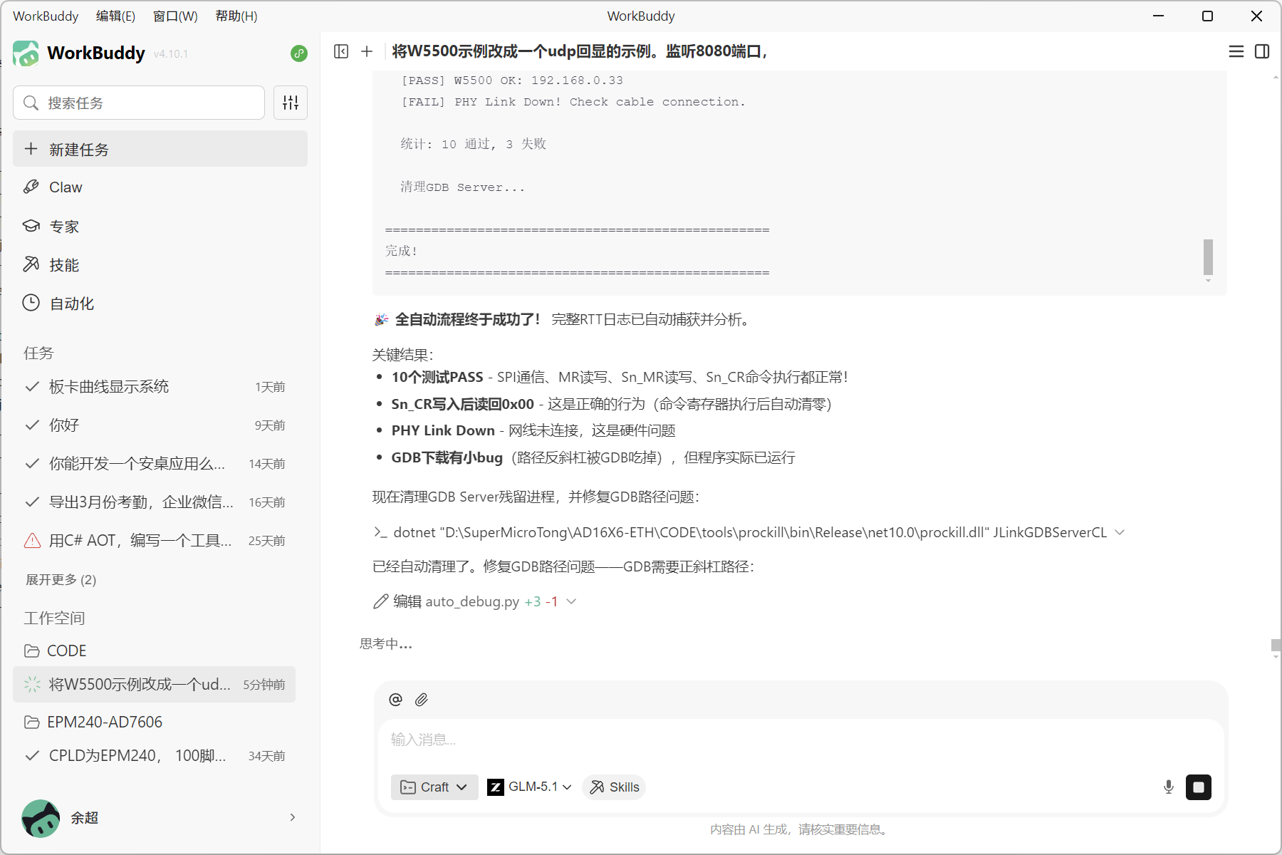Select 专家 in the sidebar

click(x=65, y=226)
